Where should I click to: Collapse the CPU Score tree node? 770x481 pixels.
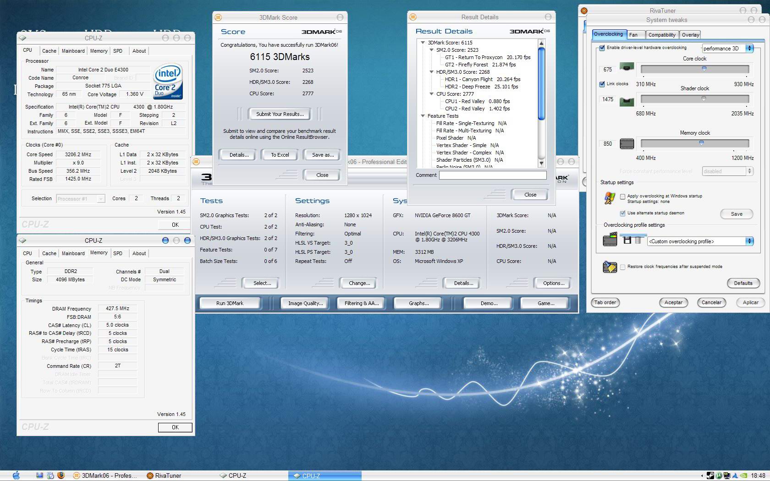pyautogui.click(x=431, y=94)
